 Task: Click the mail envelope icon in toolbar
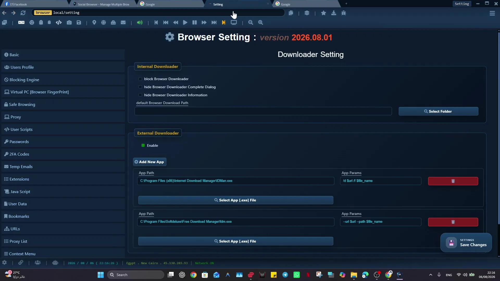[x=123, y=23]
